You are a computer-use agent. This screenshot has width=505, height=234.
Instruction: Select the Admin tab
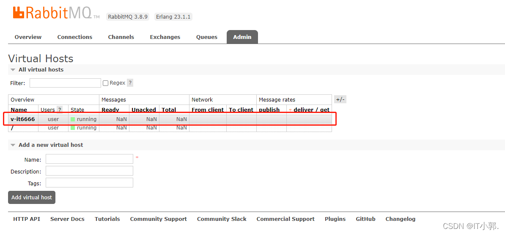point(242,37)
